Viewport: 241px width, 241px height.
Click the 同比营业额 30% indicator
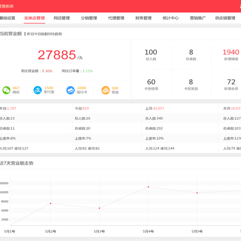[37, 71]
